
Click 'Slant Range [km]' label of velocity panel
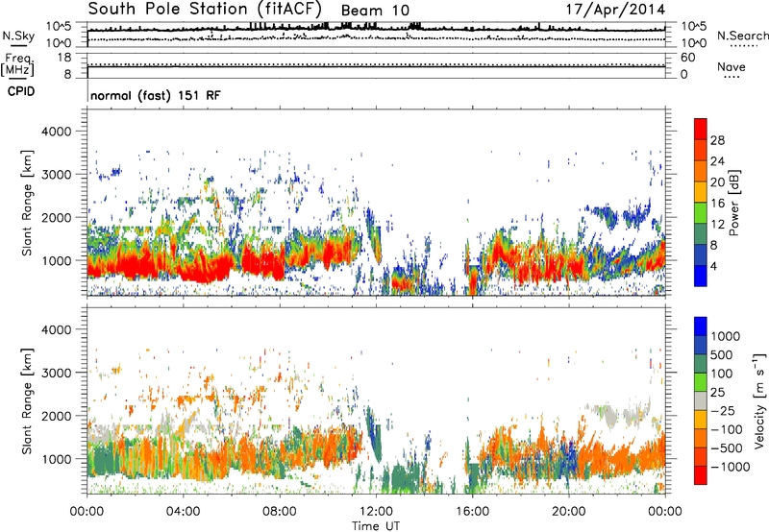coord(27,400)
